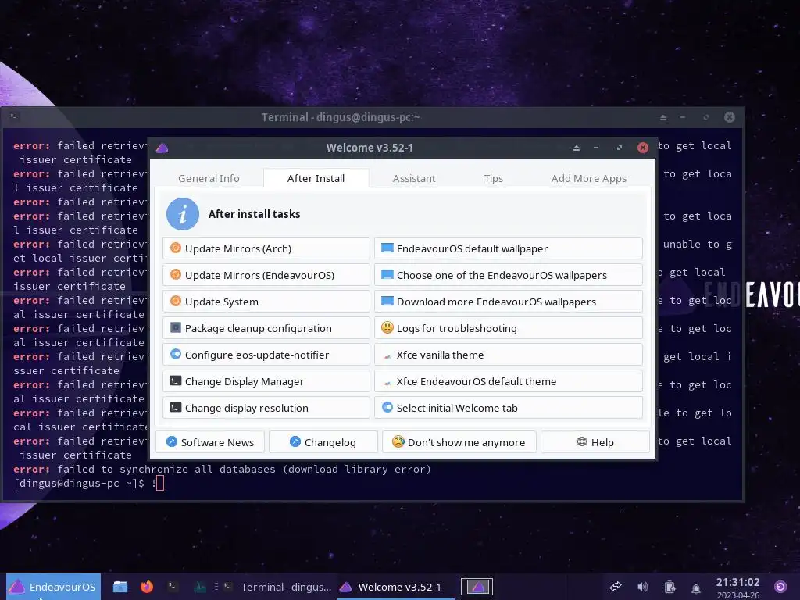This screenshot has height=600, width=800.
Task: Click Change Display Manager
Action: coord(266,381)
